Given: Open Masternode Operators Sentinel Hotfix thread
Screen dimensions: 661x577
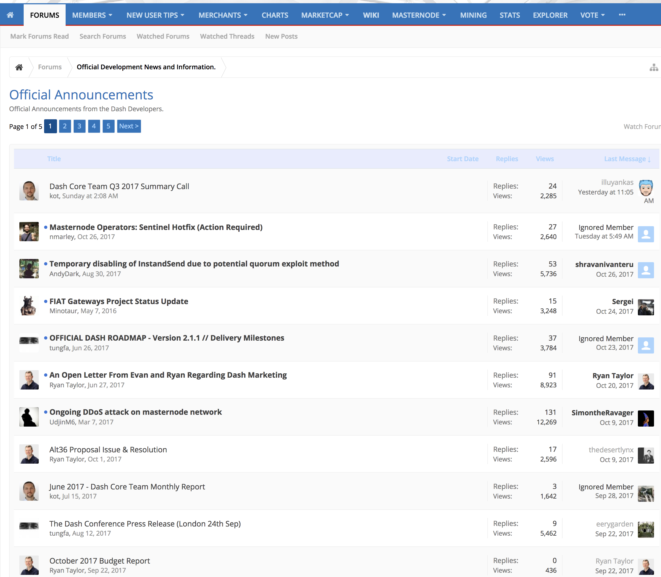Looking at the screenshot, I should coord(156,227).
